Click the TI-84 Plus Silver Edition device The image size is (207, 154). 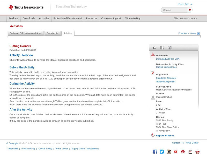(168, 127)
